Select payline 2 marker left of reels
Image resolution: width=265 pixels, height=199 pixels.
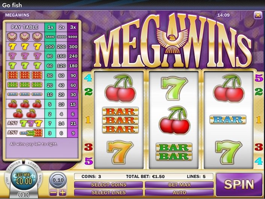click(x=88, y=92)
